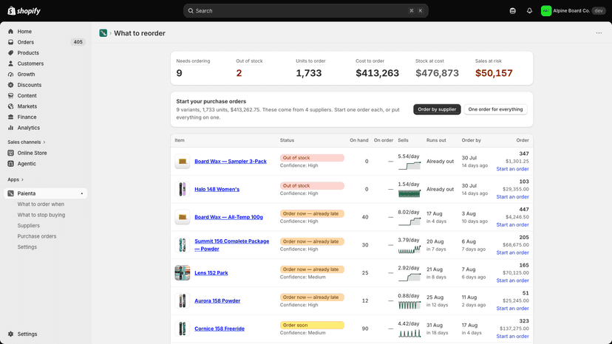The image size is (612, 344).
Task: Start an order for Aurora 158 Powder
Action: (x=512, y=308)
